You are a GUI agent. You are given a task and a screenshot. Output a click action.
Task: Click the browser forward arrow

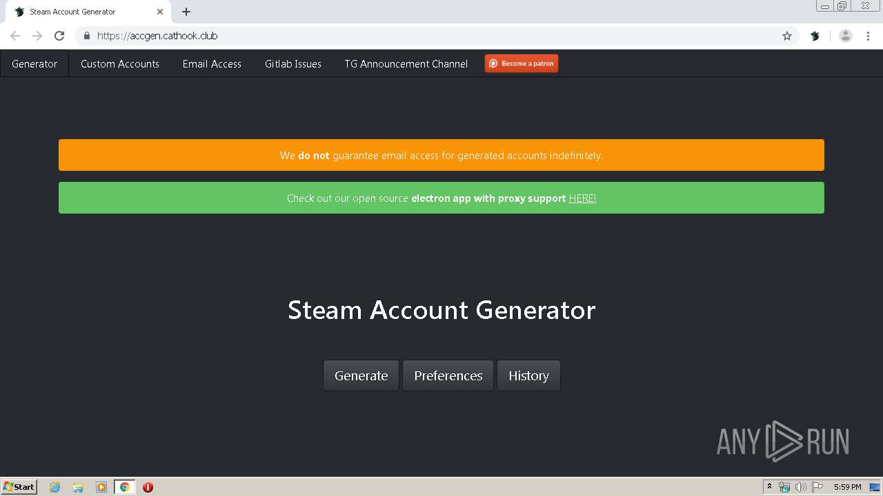coord(37,36)
